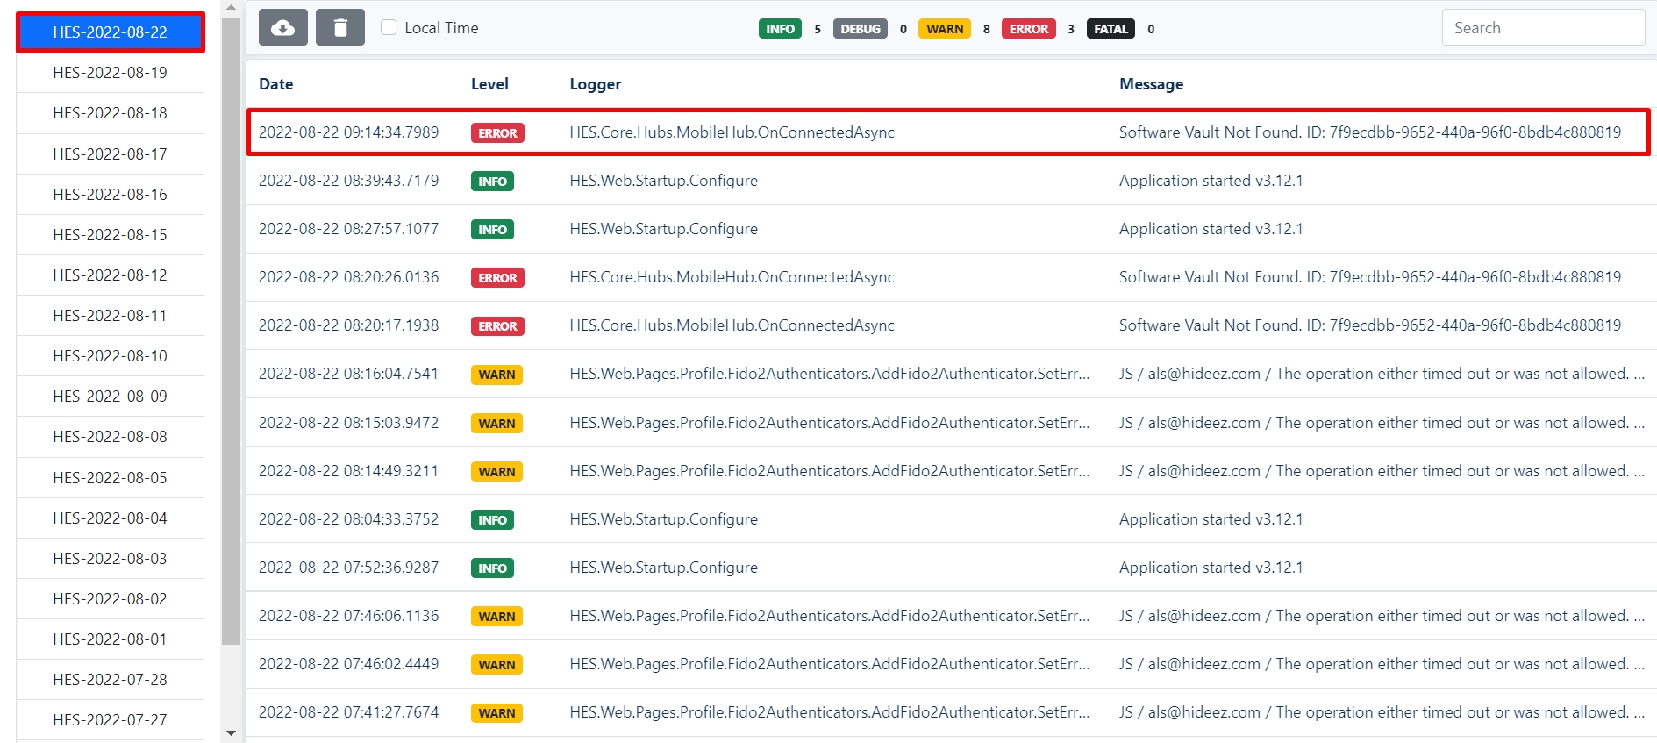Filter by the ERROR level badge
1657x743 pixels.
pyautogui.click(x=1028, y=29)
